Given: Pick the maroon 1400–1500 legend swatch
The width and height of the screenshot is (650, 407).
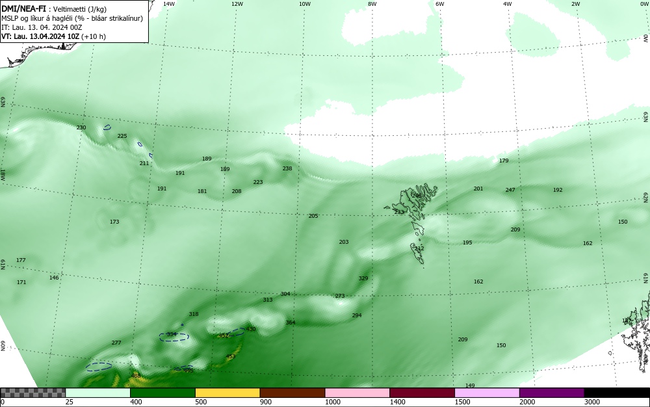Looking at the screenshot, I should click(x=422, y=393).
